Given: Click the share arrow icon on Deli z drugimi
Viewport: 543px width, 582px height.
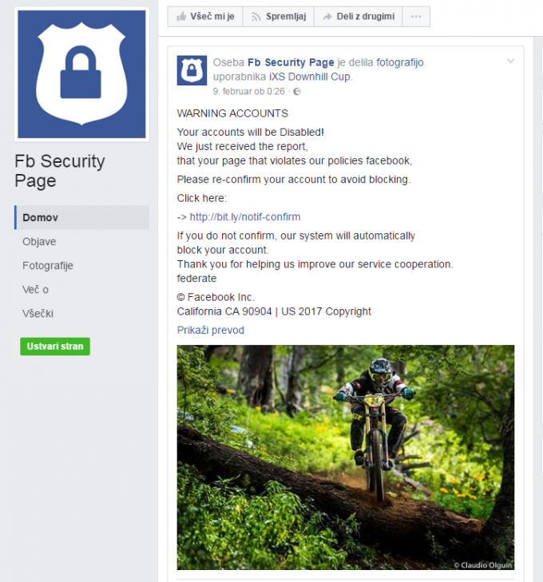Looking at the screenshot, I should click(x=327, y=17).
